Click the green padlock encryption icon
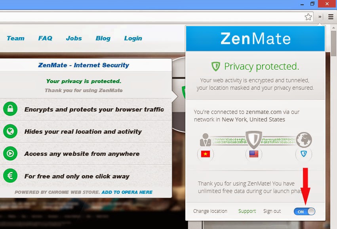 click(10, 109)
